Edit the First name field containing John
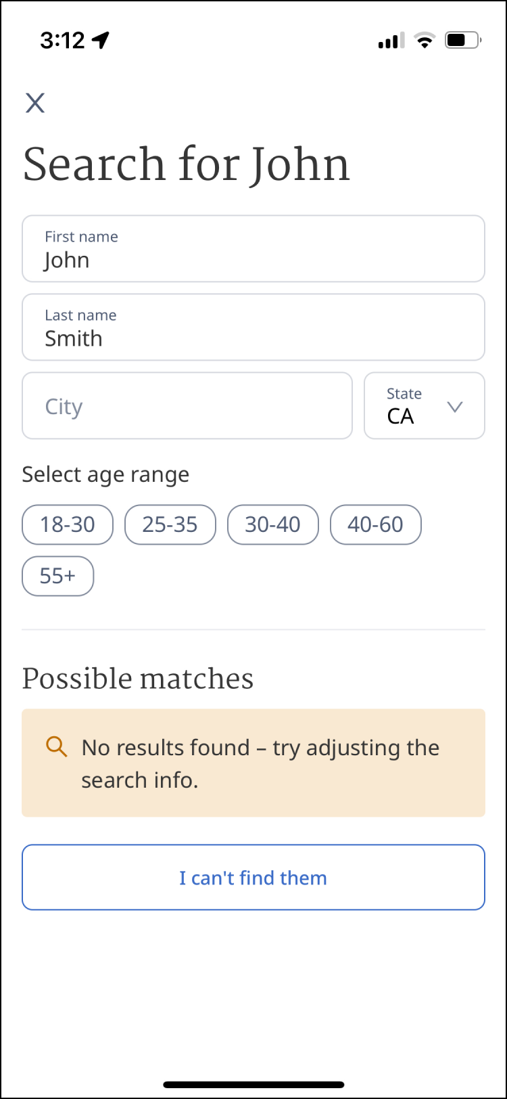 [254, 248]
